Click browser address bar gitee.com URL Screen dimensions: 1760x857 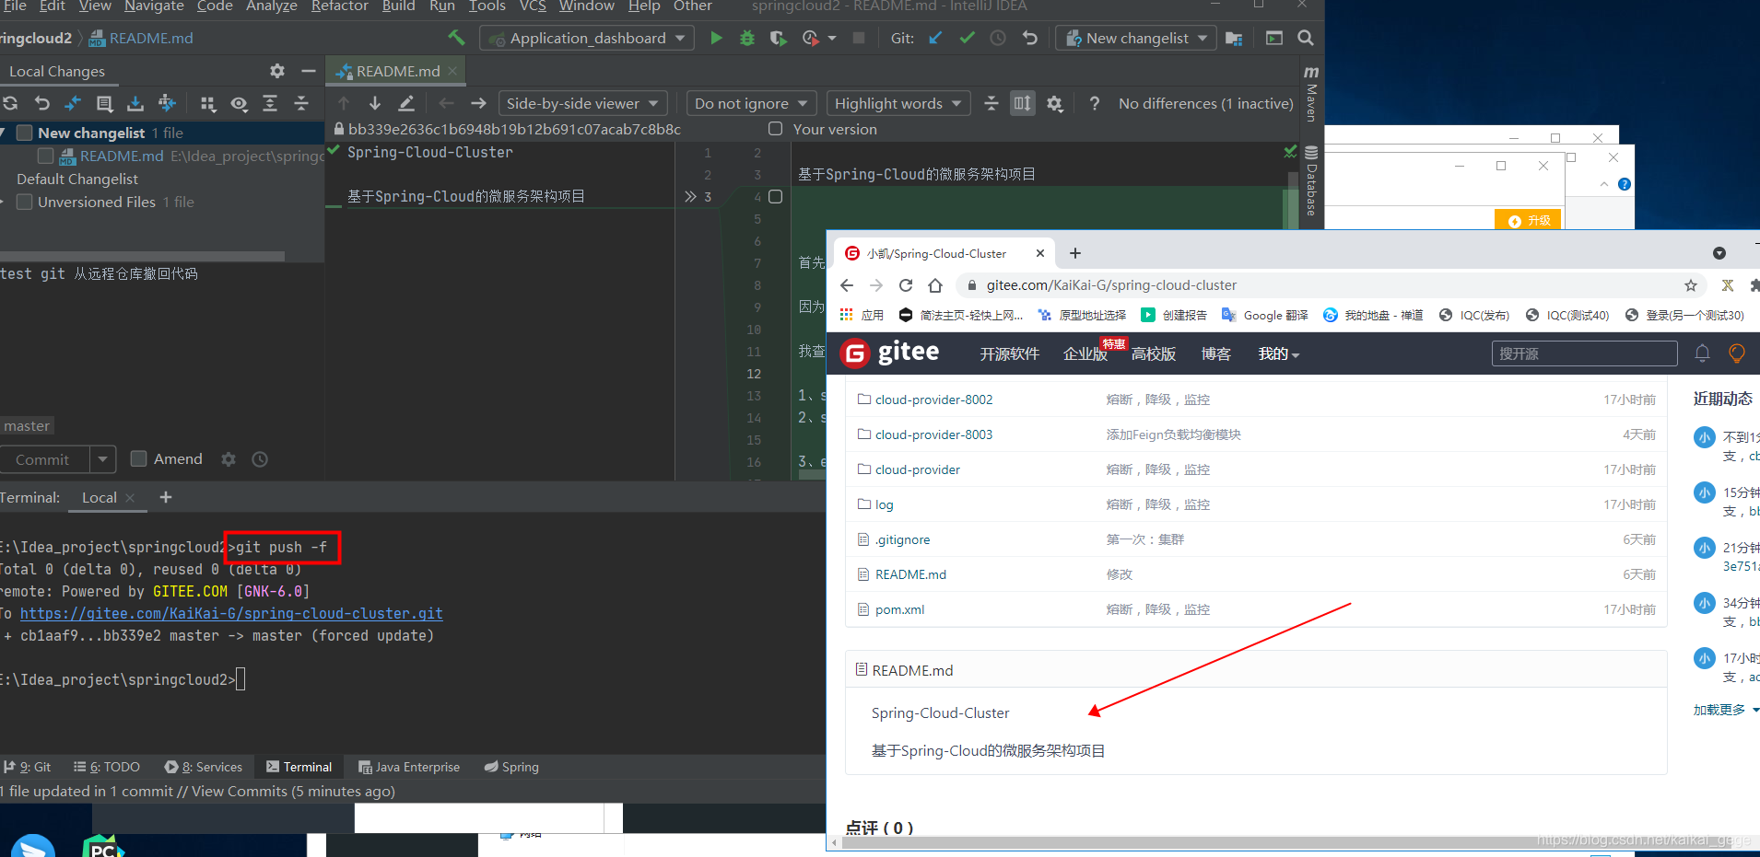pos(1111,285)
